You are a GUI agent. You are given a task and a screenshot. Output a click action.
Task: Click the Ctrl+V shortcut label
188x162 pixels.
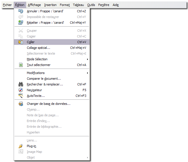click(82, 42)
